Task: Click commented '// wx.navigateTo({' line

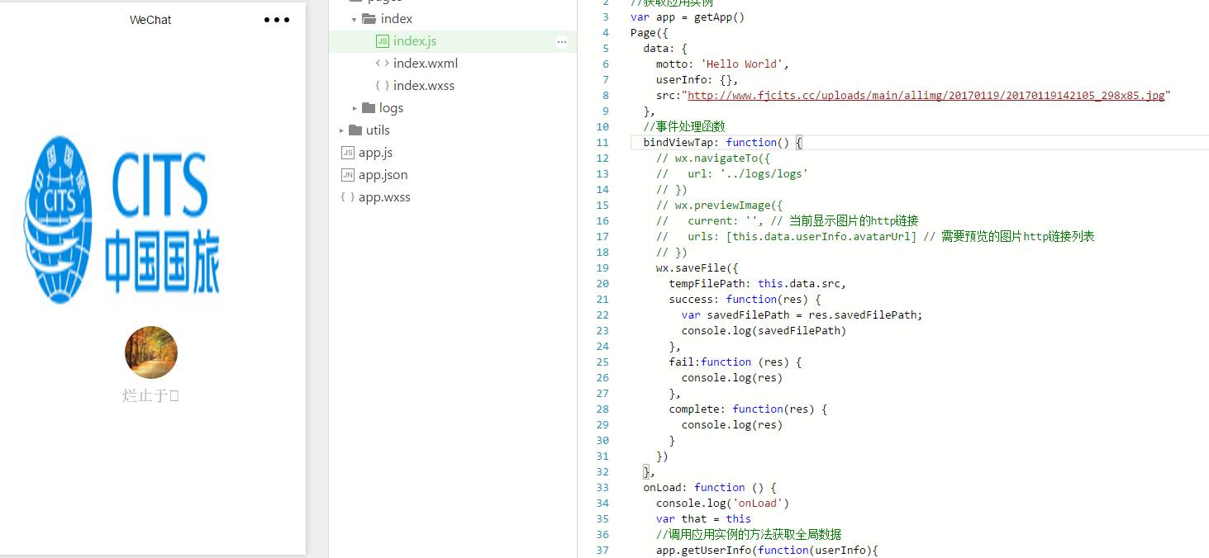Action: point(713,158)
